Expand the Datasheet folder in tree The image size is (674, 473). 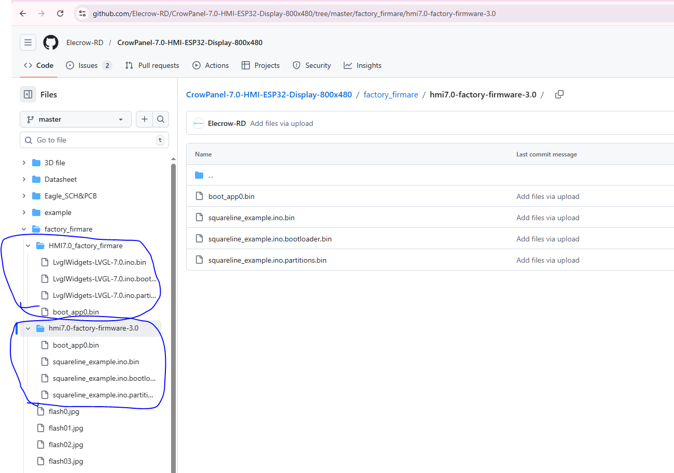(24, 179)
